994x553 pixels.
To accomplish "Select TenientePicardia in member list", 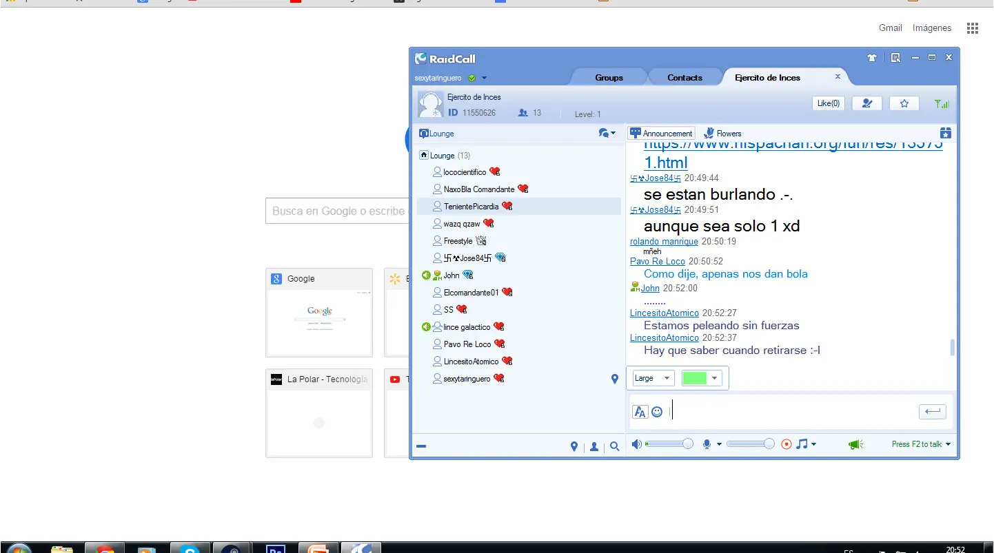I will click(519, 207).
